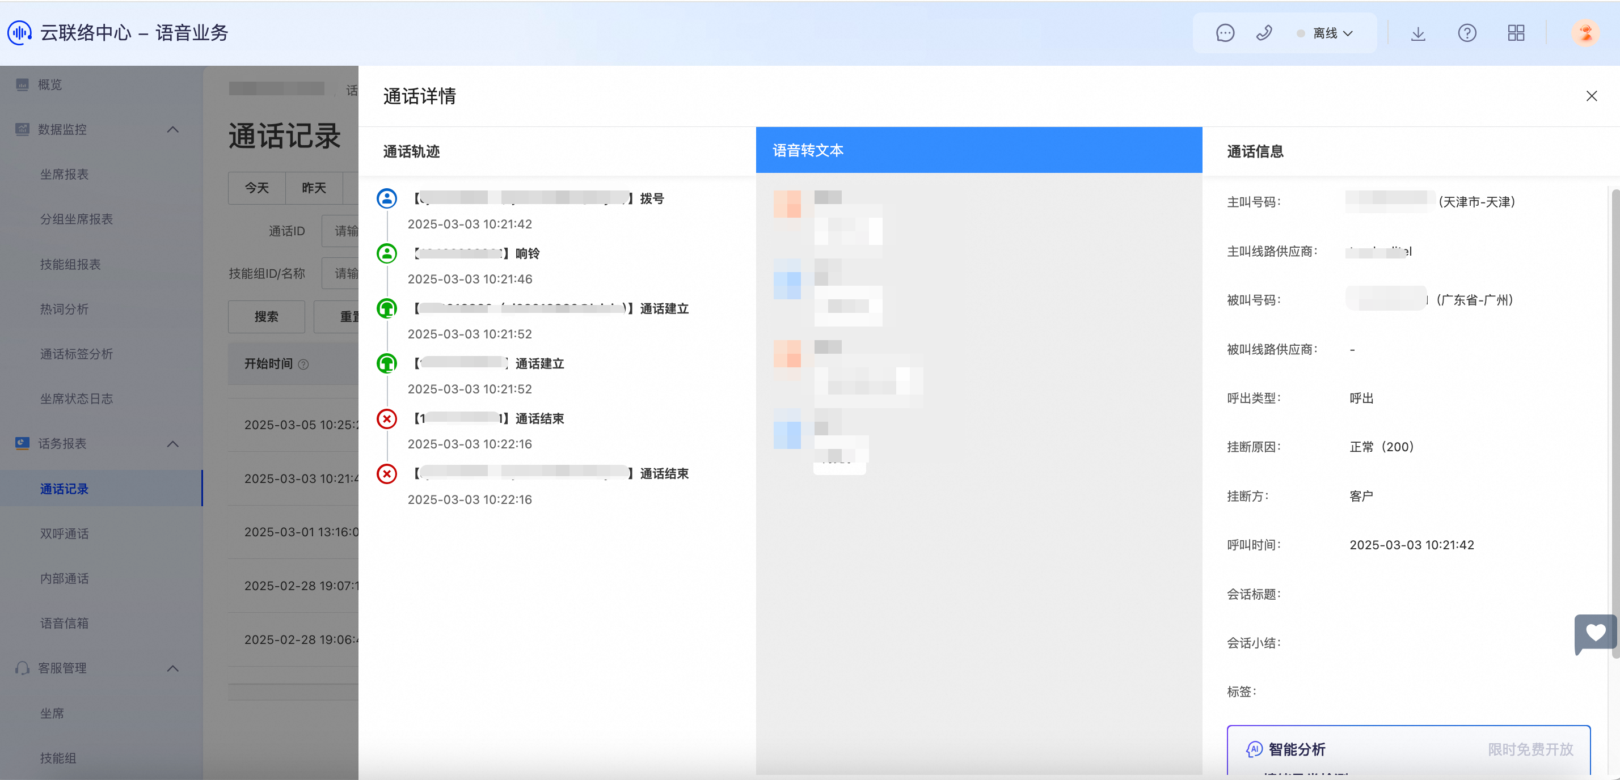Click the skill group ID/name input field
Screen dimensions: 1620x780
(340, 273)
